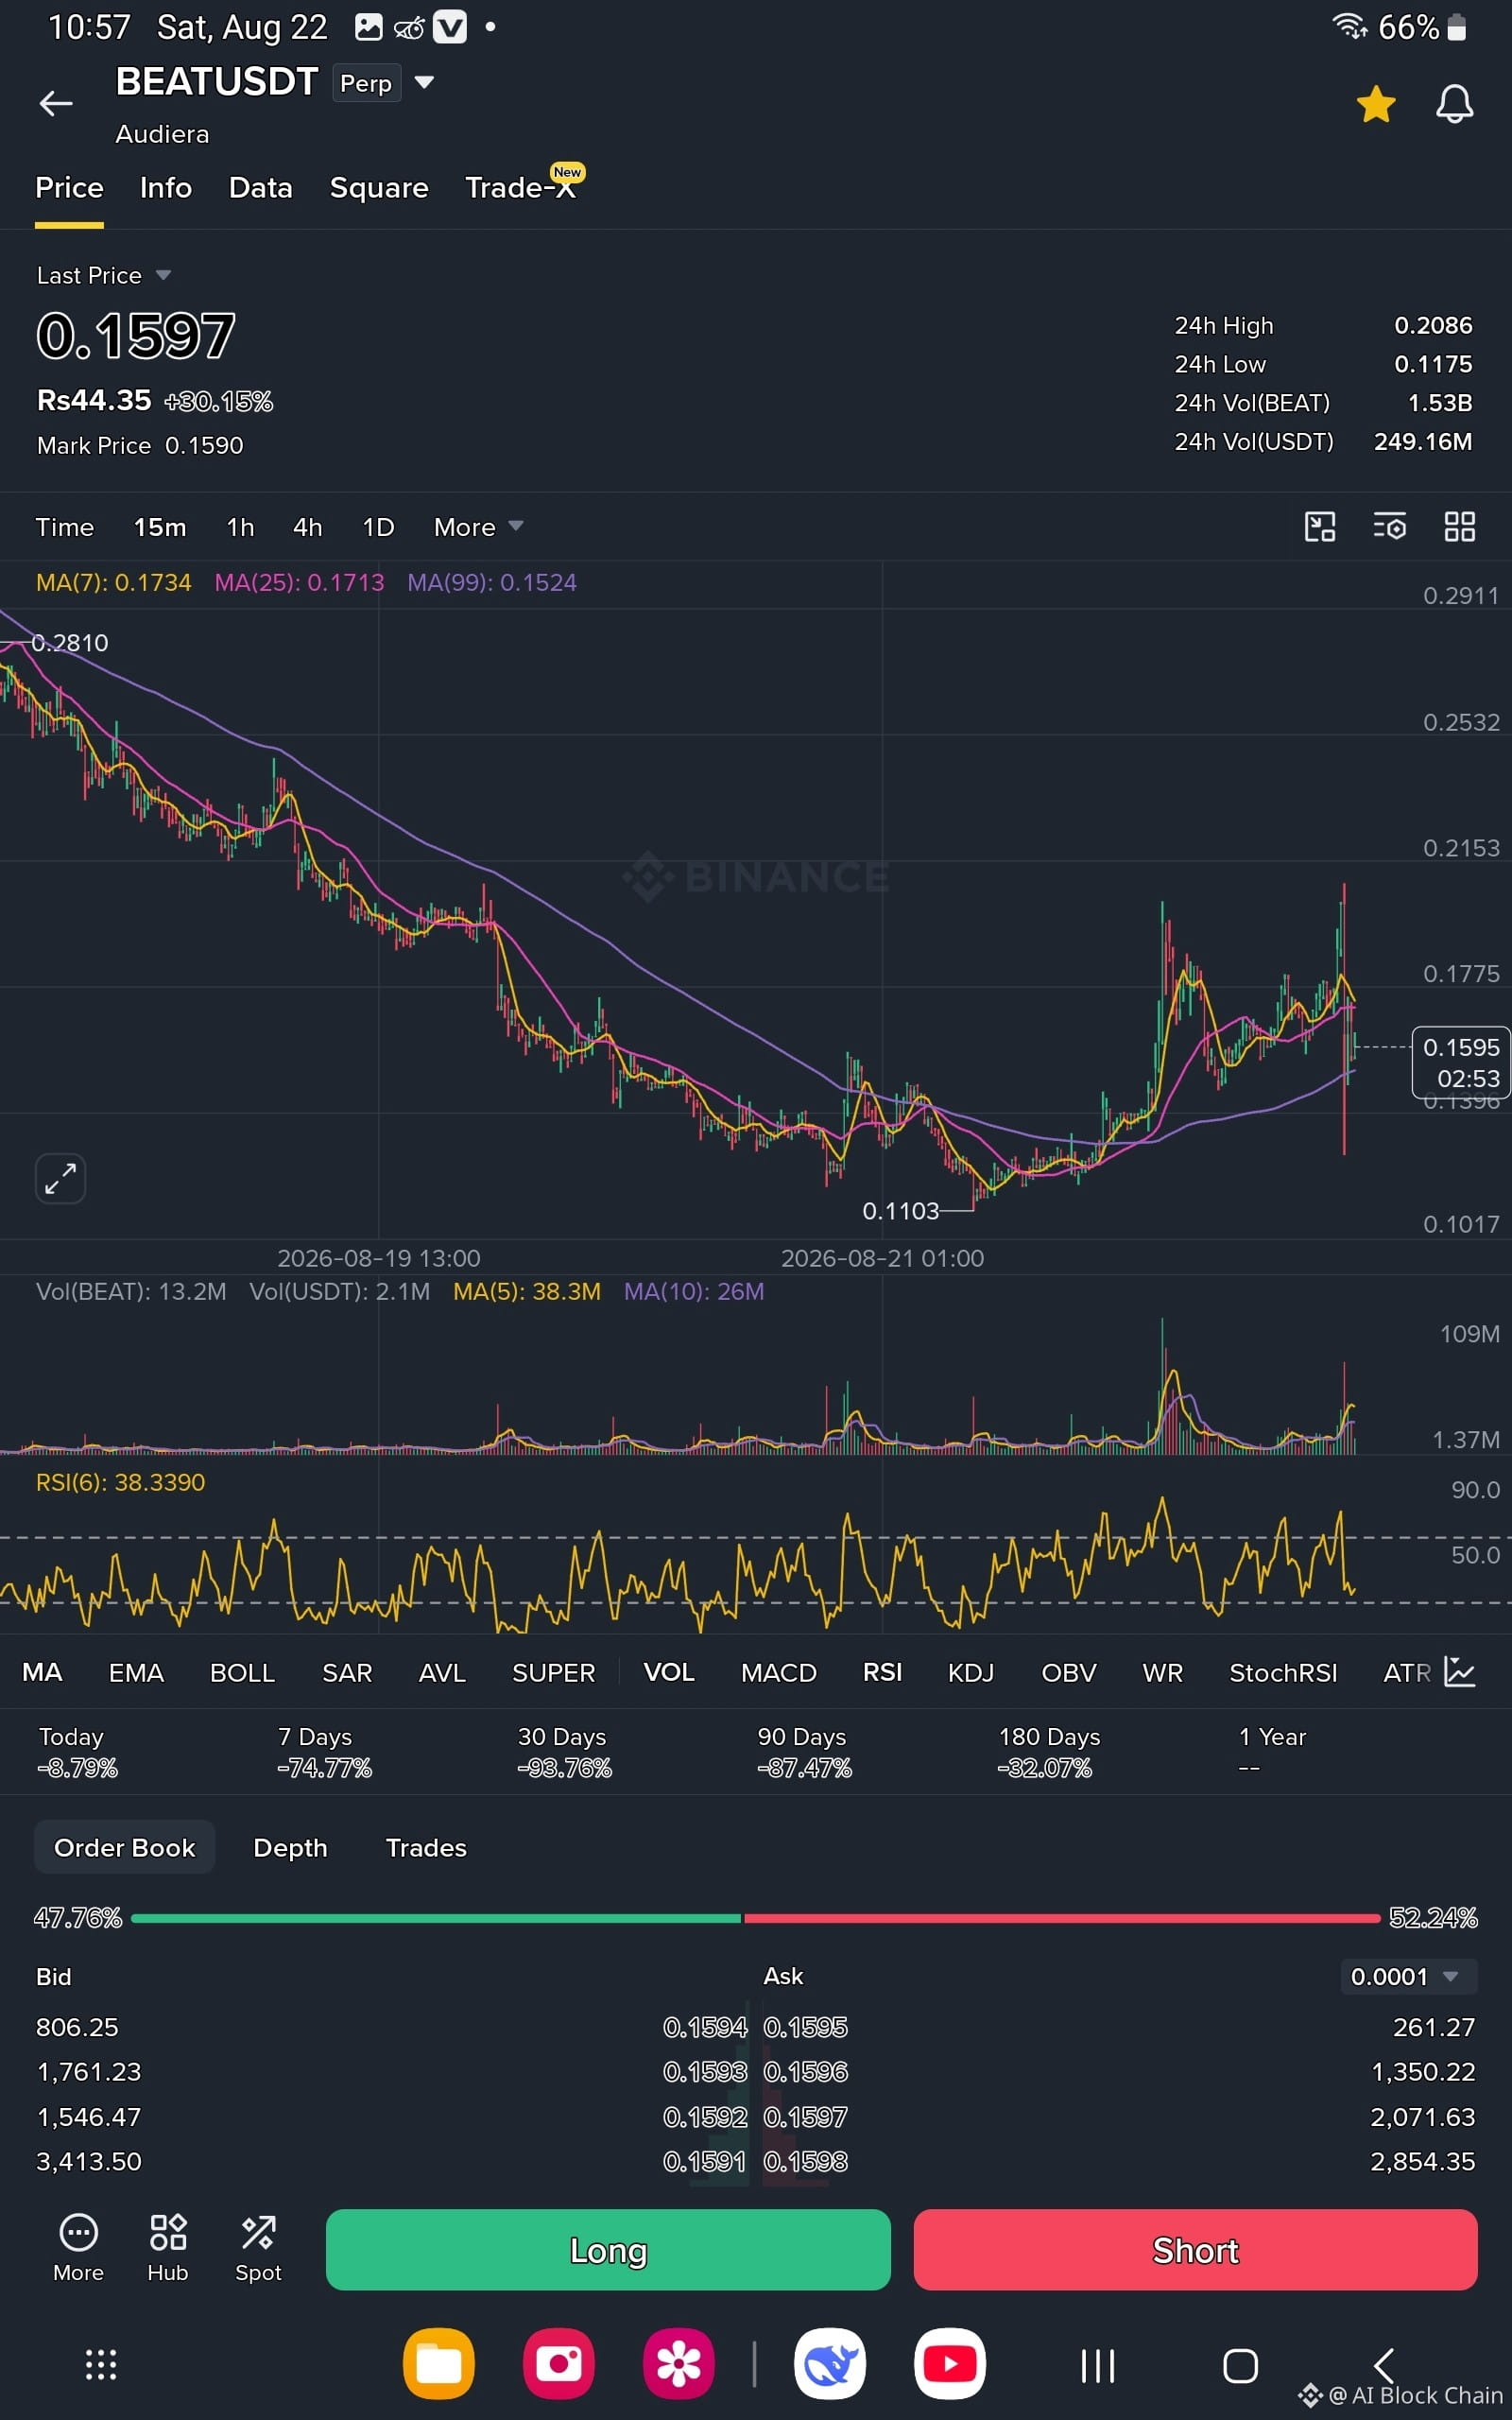The image size is (1512, 2420).
Task: Open the More options icon
Action: tap(78, 2249)
